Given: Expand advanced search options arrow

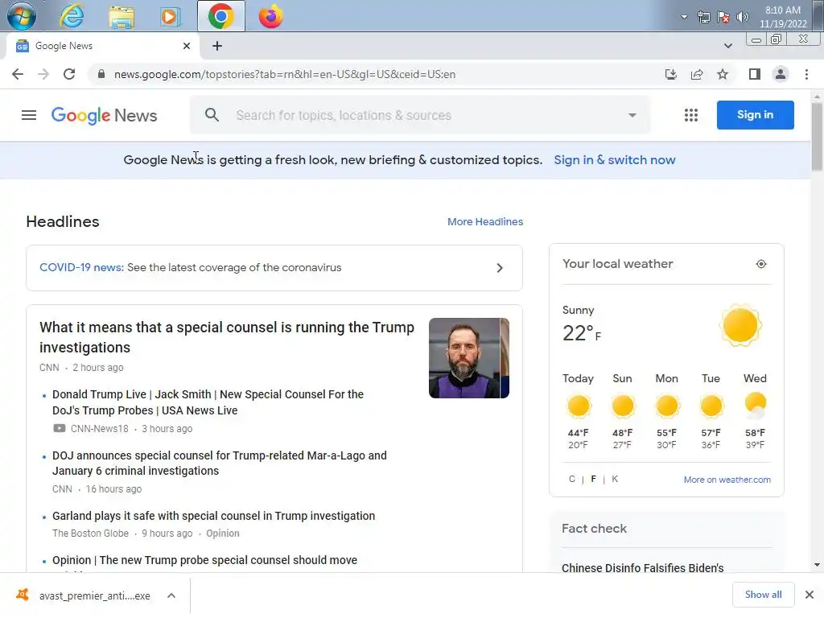Looking at the screenshot, I should [632, 115].
